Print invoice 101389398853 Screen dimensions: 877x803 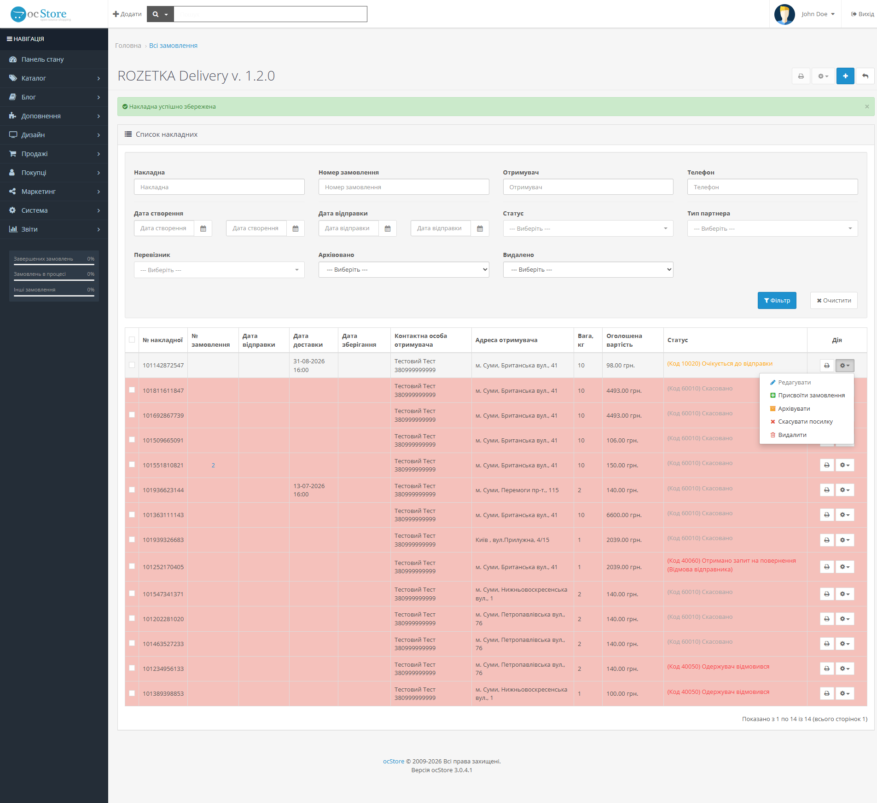[827, 693]
